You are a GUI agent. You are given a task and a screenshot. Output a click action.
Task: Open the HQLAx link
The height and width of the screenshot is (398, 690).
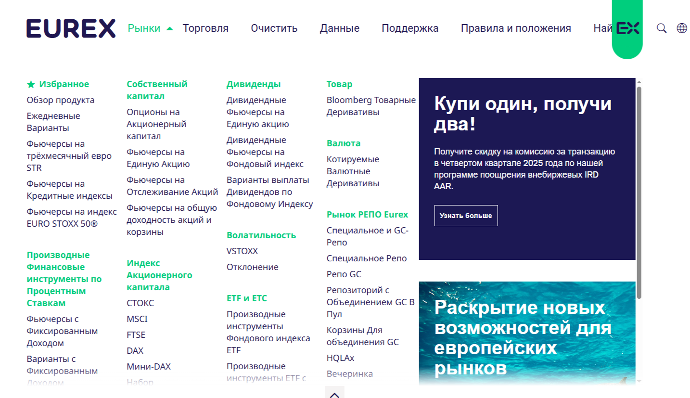[x=341, y=358]
